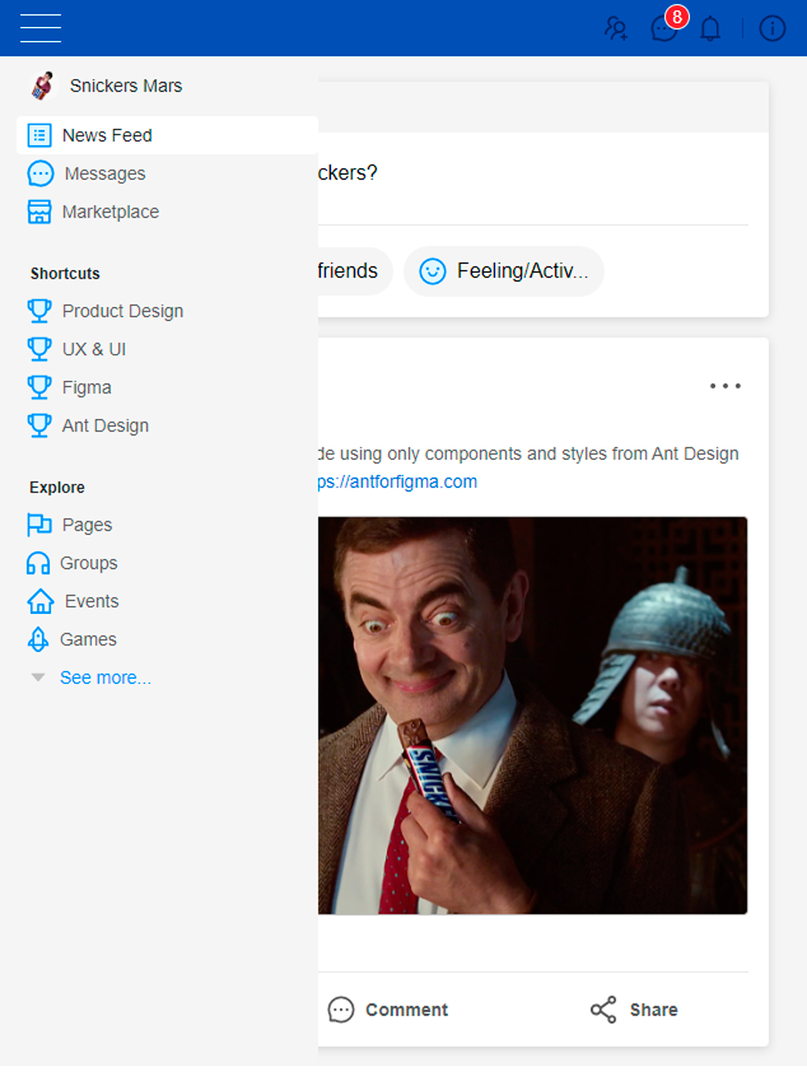Click the Tag friends button

355,271
